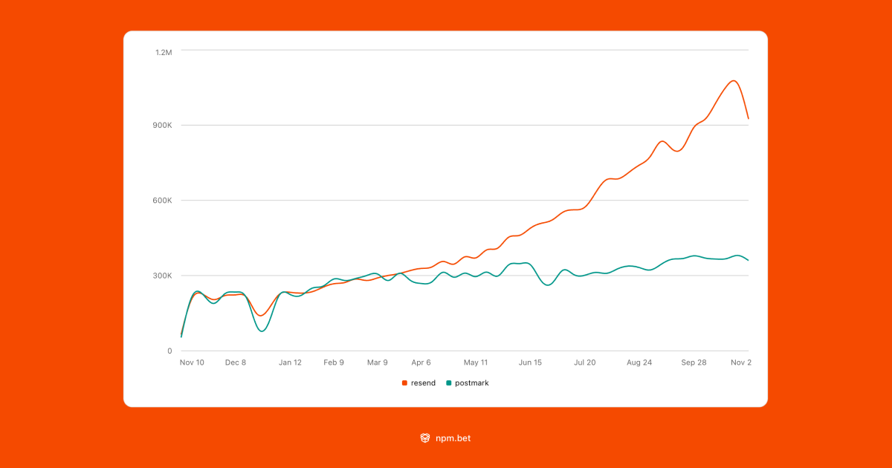The image size is (892, 468).
Task: Click the orange resend legend swatch
Action: (404, 383)
